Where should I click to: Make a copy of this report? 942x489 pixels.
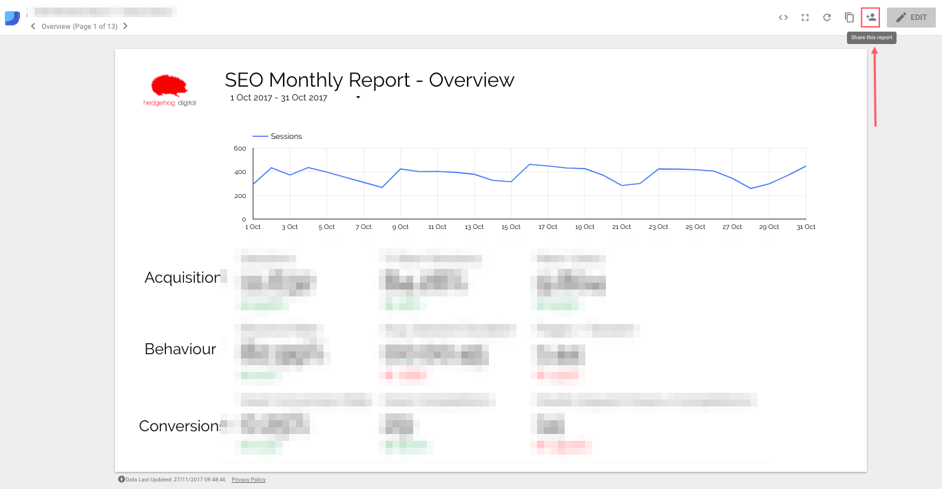(x=849, y=17)
